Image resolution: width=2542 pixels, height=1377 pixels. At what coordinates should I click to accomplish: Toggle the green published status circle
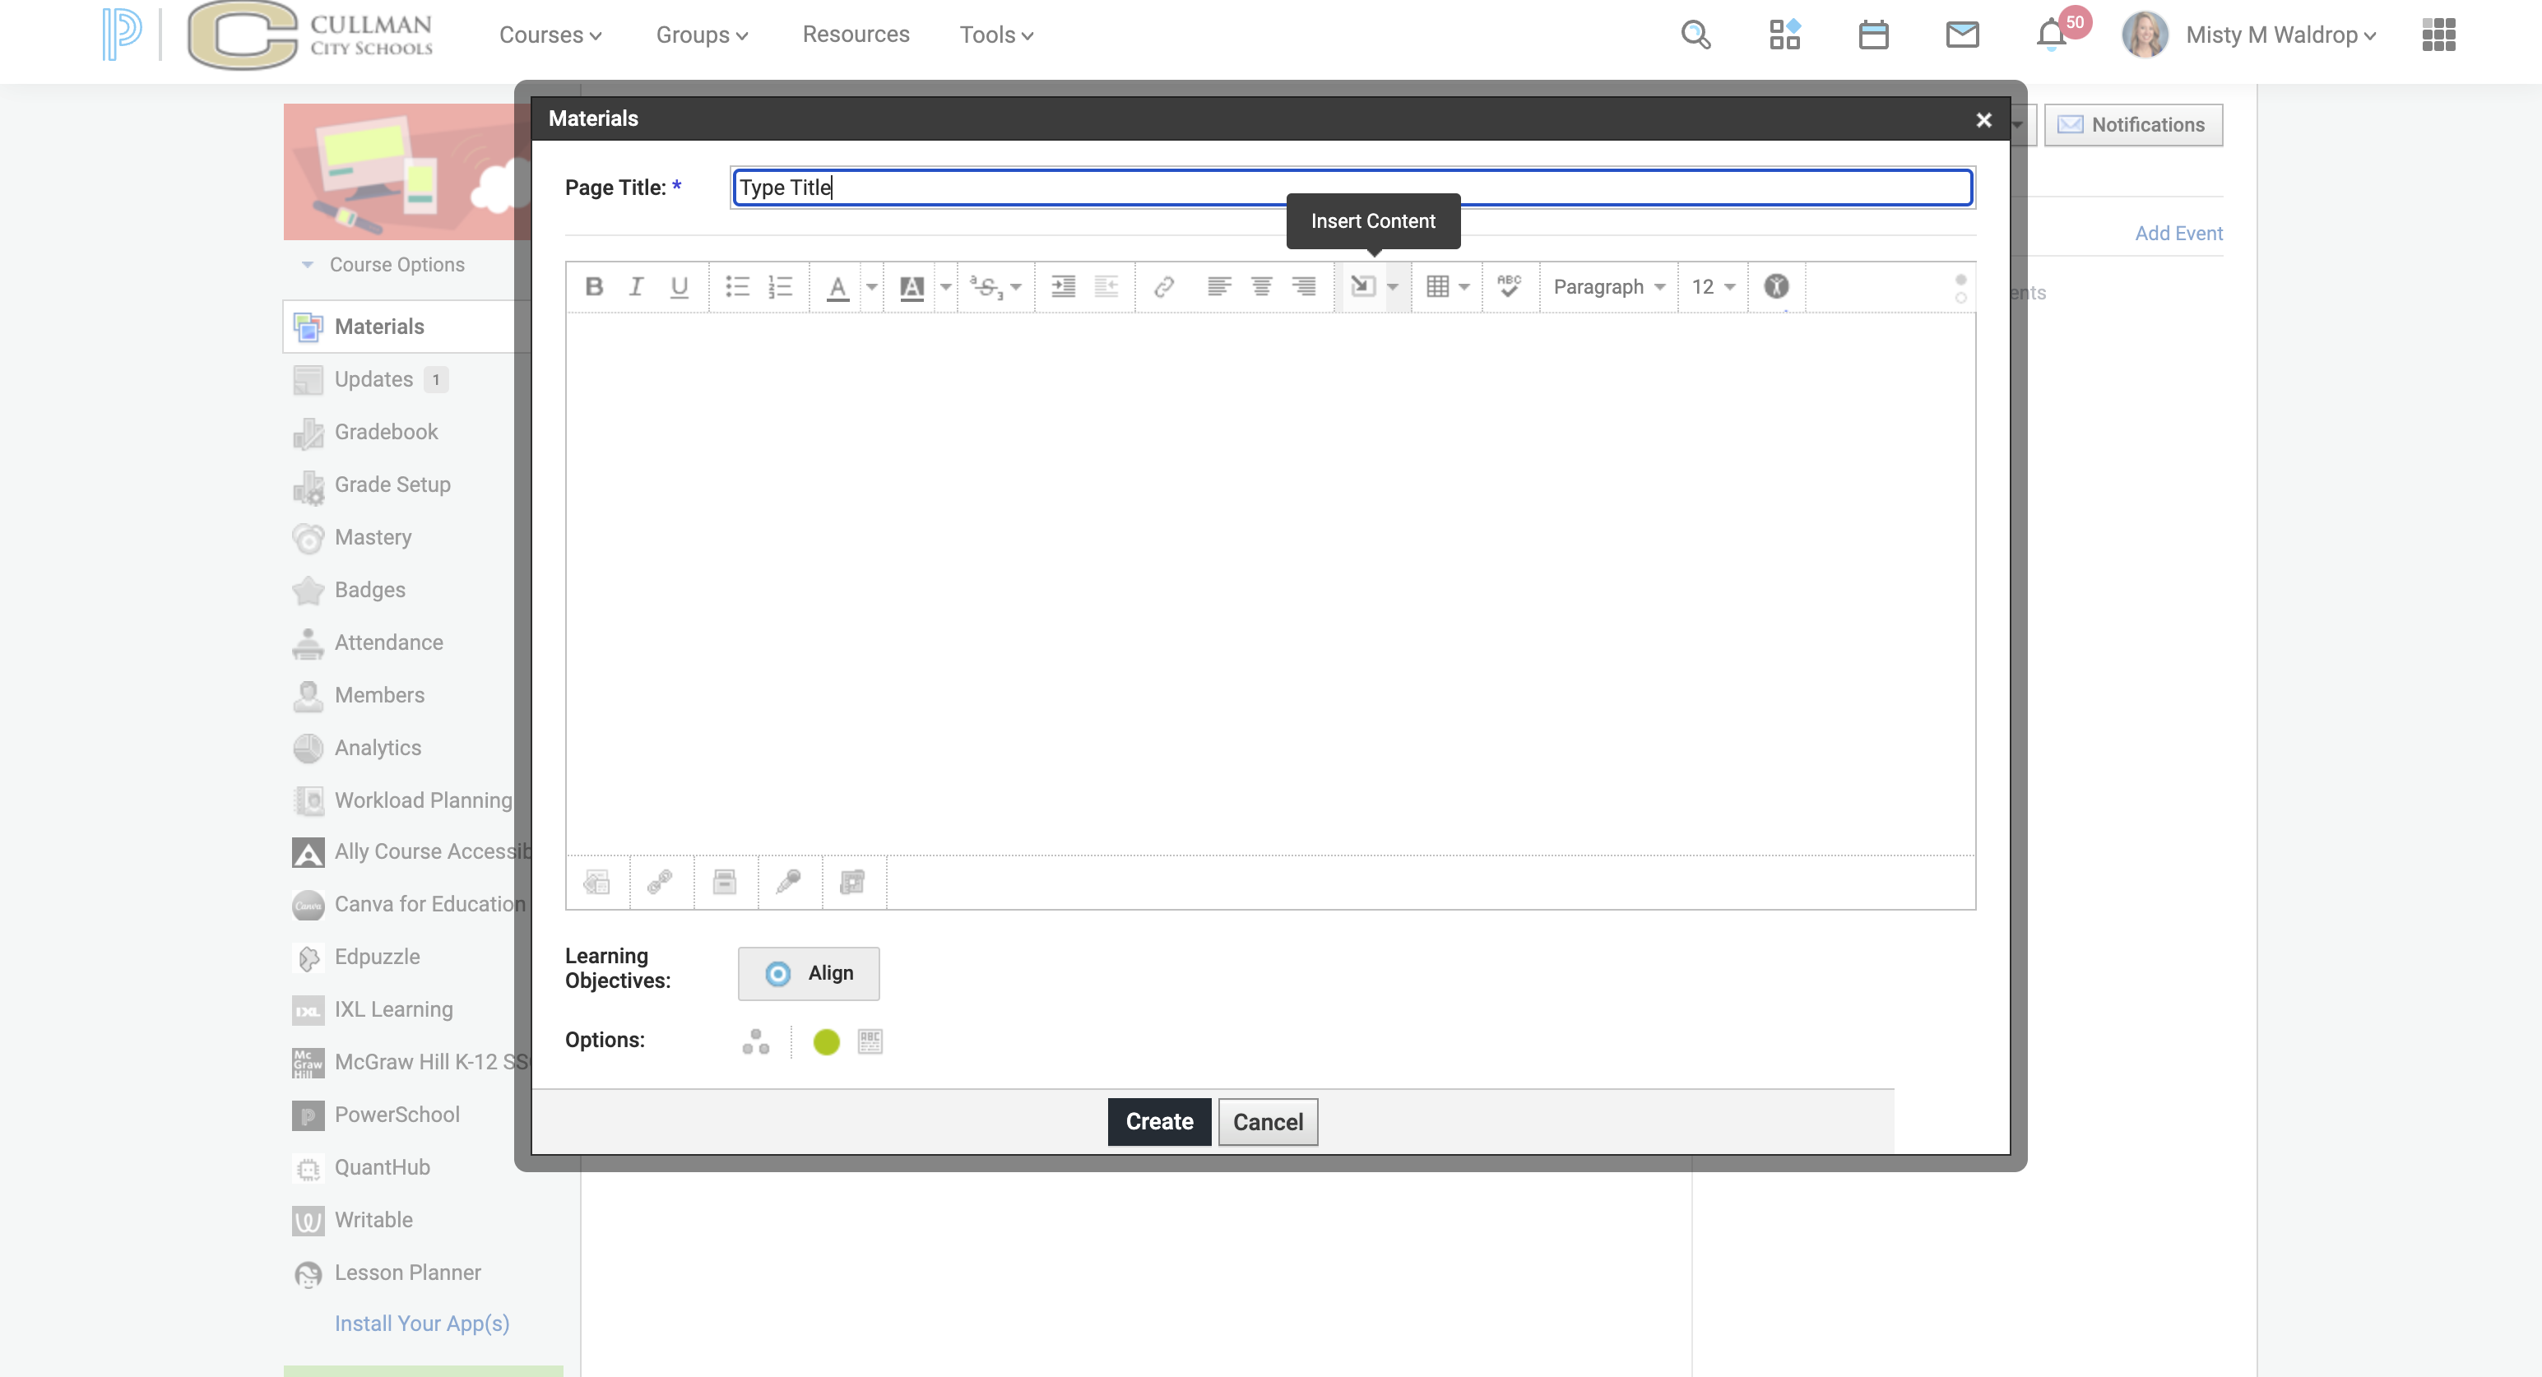point(826,1041)
